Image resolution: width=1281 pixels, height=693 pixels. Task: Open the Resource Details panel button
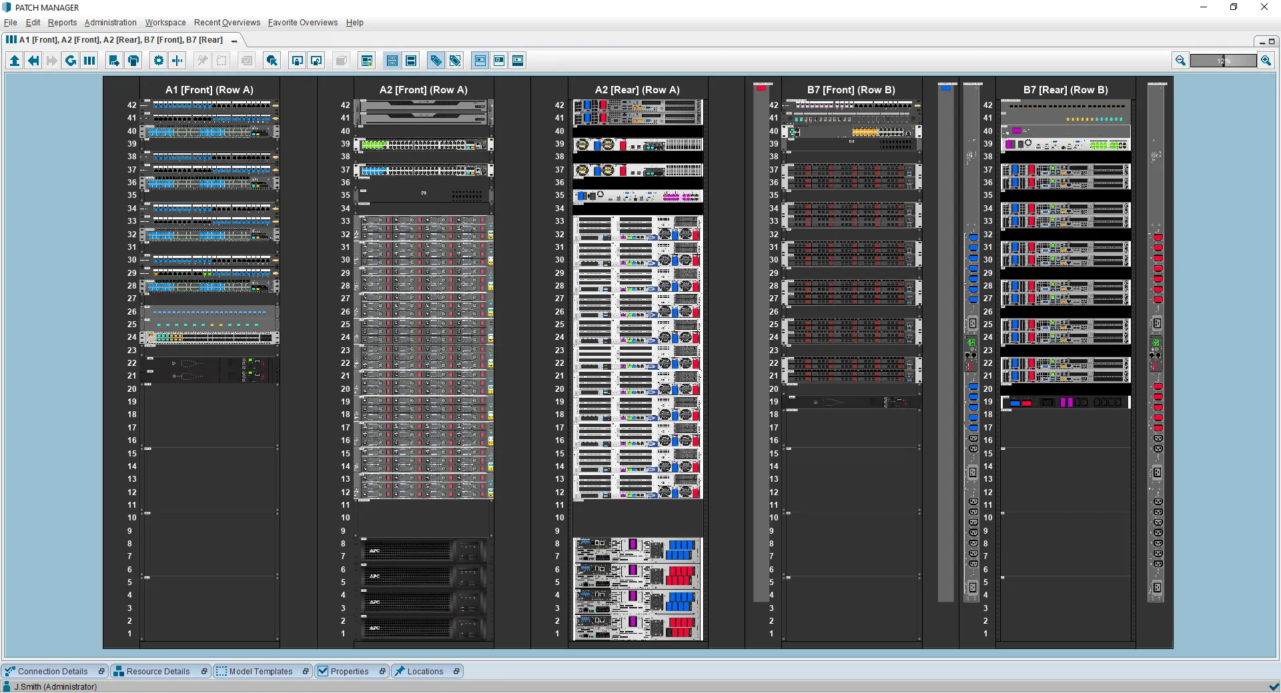click(x=160, y=671)
